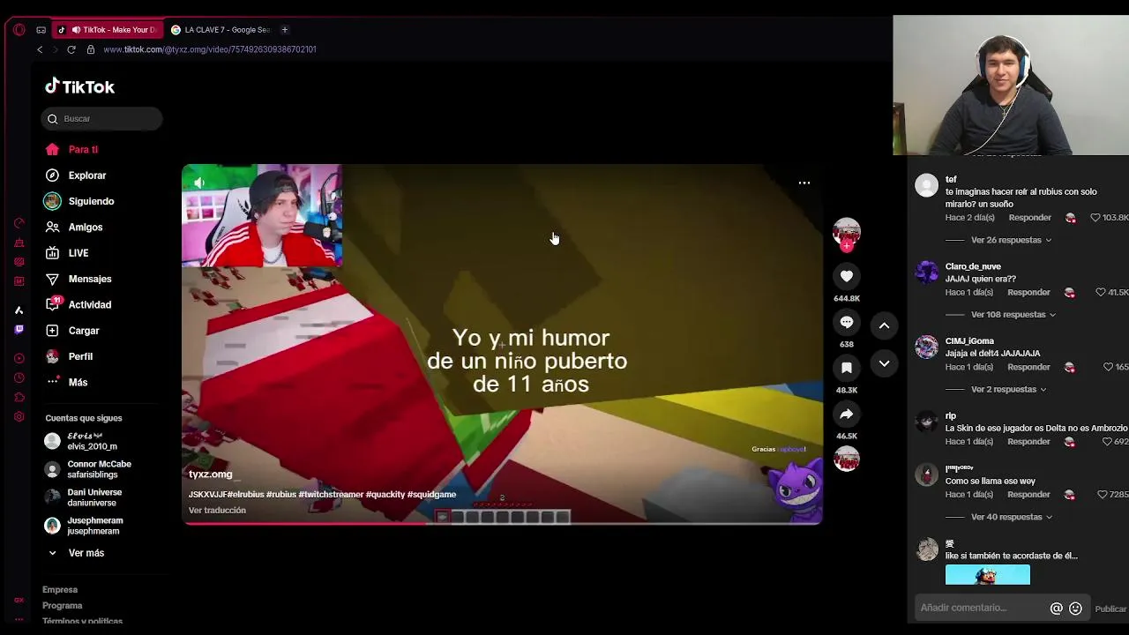Reply to CIMJ_iGoma's comment
Screen dimensions: 1129x635
[x=1029, y=367]
